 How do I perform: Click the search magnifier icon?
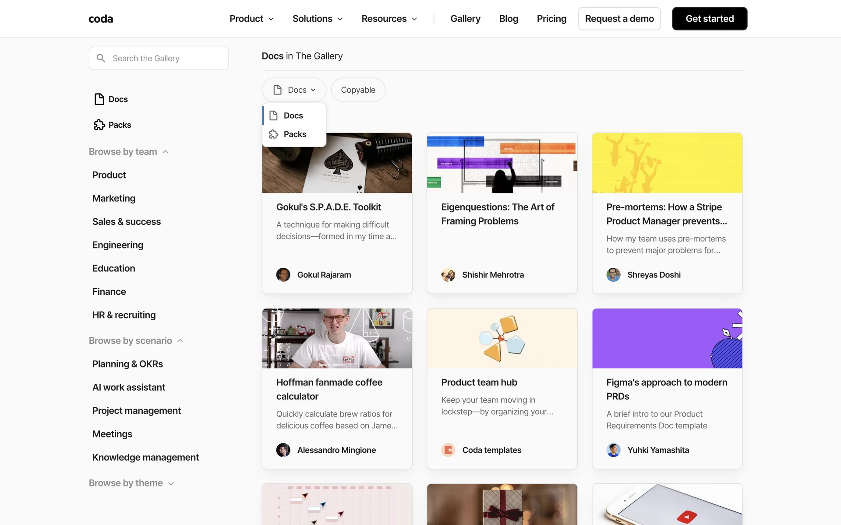101,58
